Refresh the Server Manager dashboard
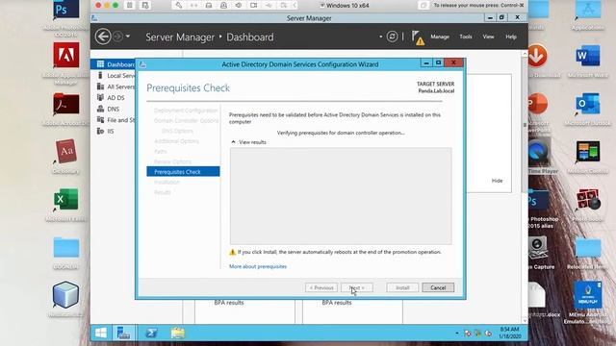The width and height of the screenshot is (616, 346). click(x=392, y=37)
